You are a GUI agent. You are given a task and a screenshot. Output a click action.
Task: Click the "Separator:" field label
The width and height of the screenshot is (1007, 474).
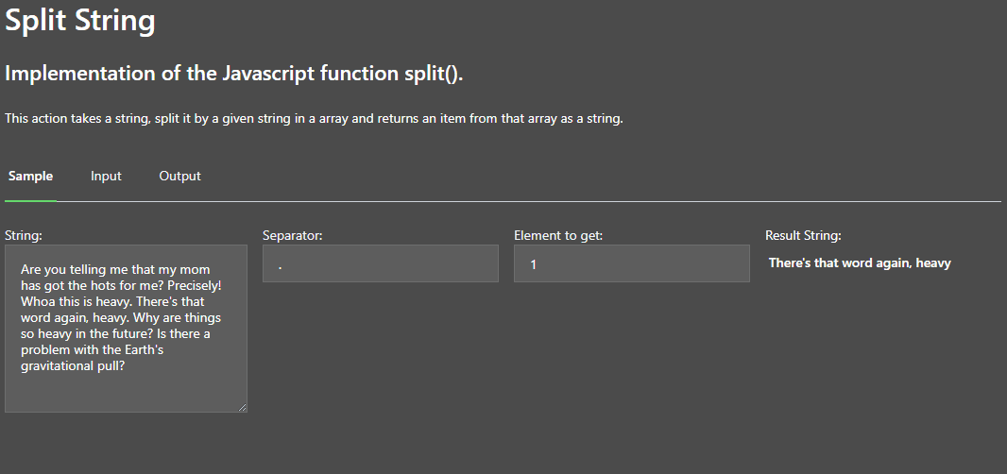click(x=293, y=235)
